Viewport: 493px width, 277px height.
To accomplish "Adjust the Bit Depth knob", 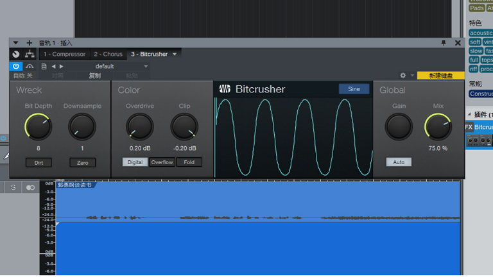I will pyautogui.click(x=38, y=126).
